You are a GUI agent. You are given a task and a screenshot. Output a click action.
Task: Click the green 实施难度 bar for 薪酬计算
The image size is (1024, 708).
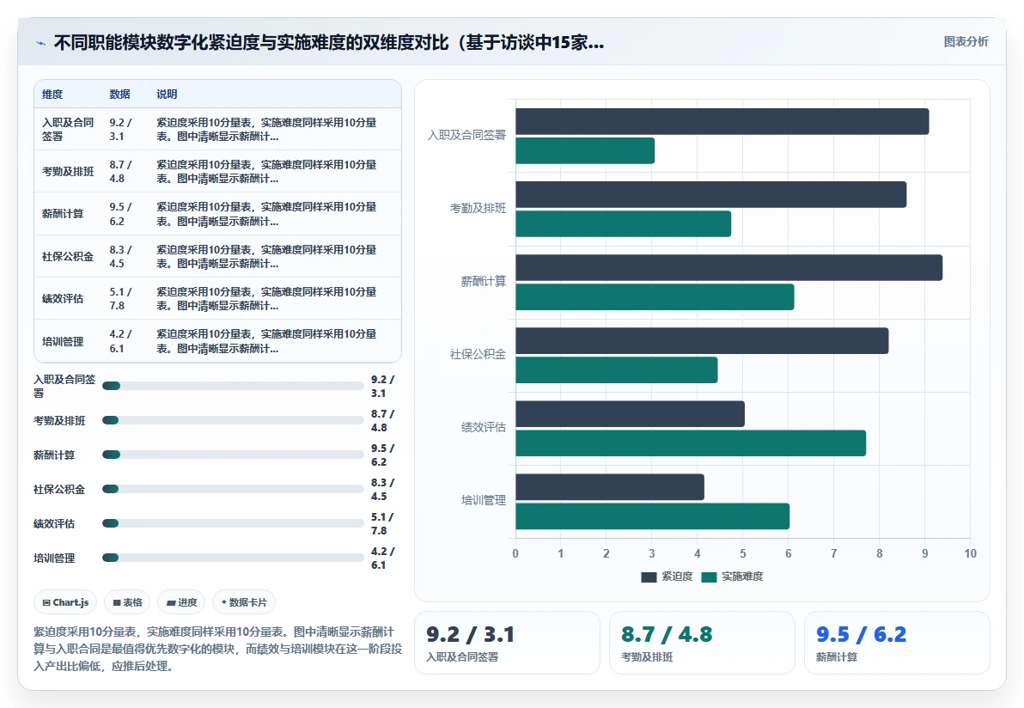(655, 297)
